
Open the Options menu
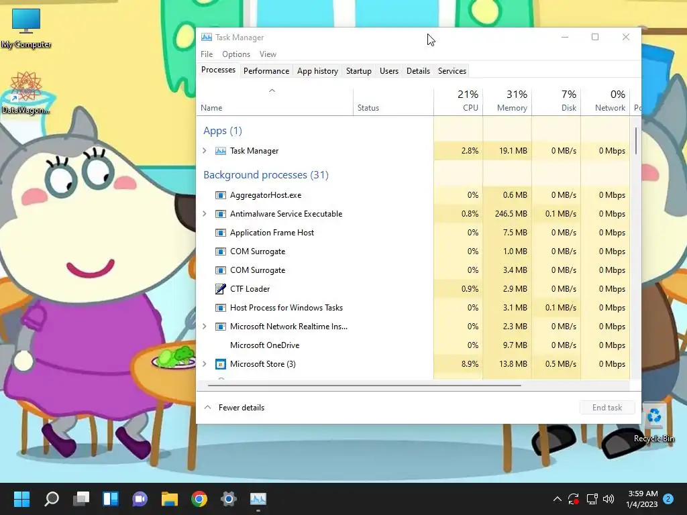pyautogui.click(x=236, y=54)
